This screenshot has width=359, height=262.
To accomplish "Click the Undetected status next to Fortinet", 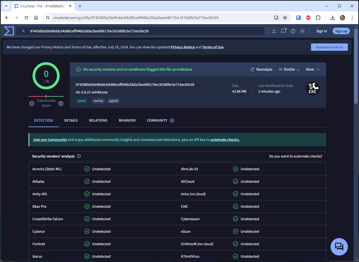I will click(101, 244).
